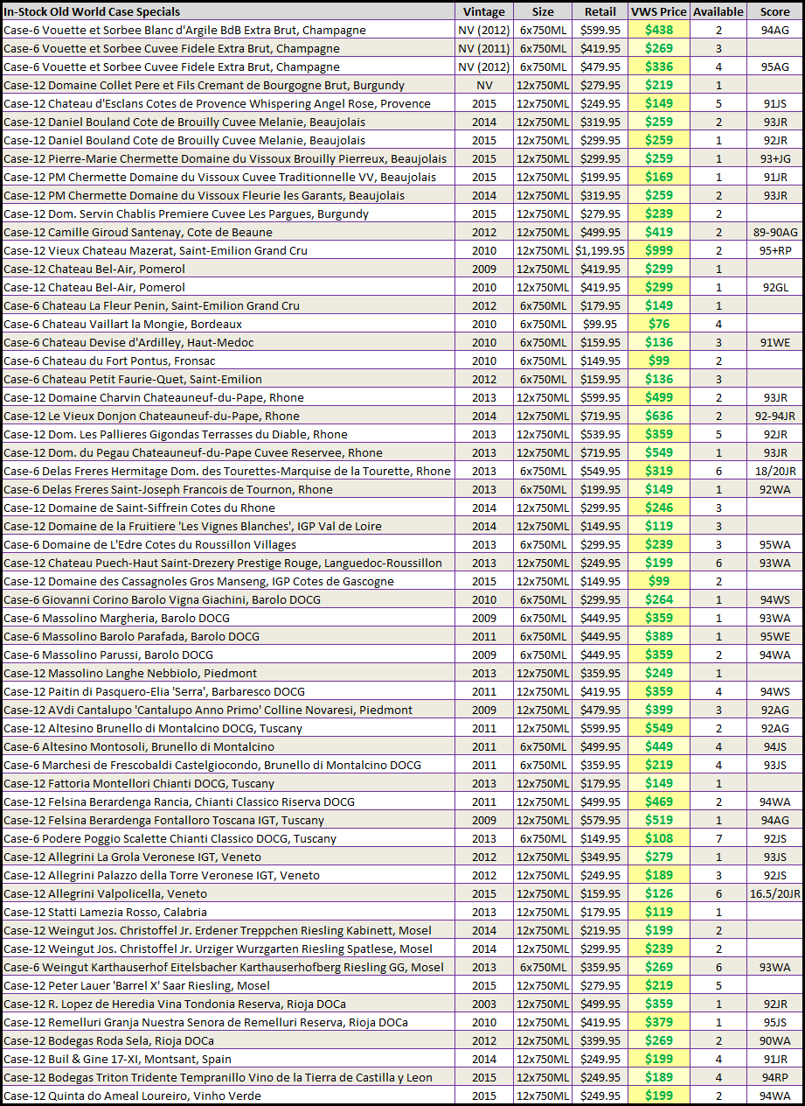Viewport: 805px width, 1106px height.
Task: Click the Domaine des Cassagnoles Gros Manseng name
Action: 198,582
